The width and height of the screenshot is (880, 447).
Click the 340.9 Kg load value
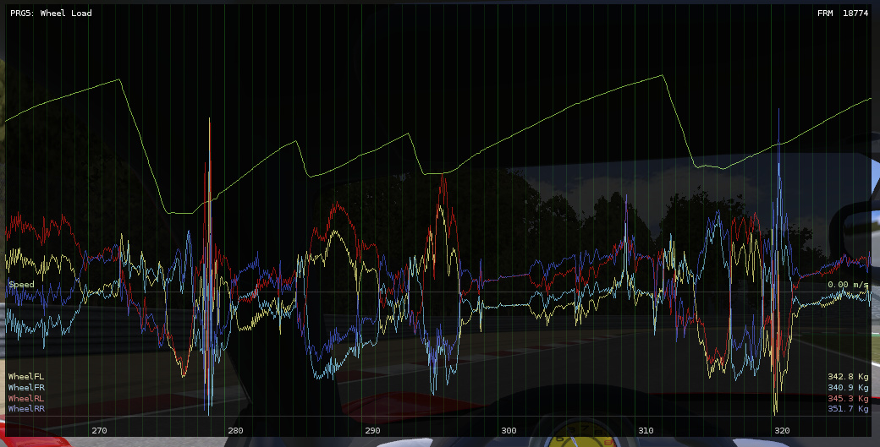coord(848,387)
